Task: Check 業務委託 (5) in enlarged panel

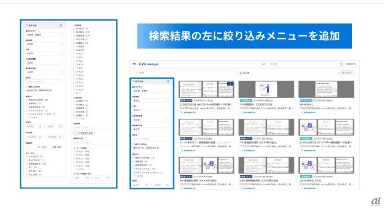Action: point(27,104)
